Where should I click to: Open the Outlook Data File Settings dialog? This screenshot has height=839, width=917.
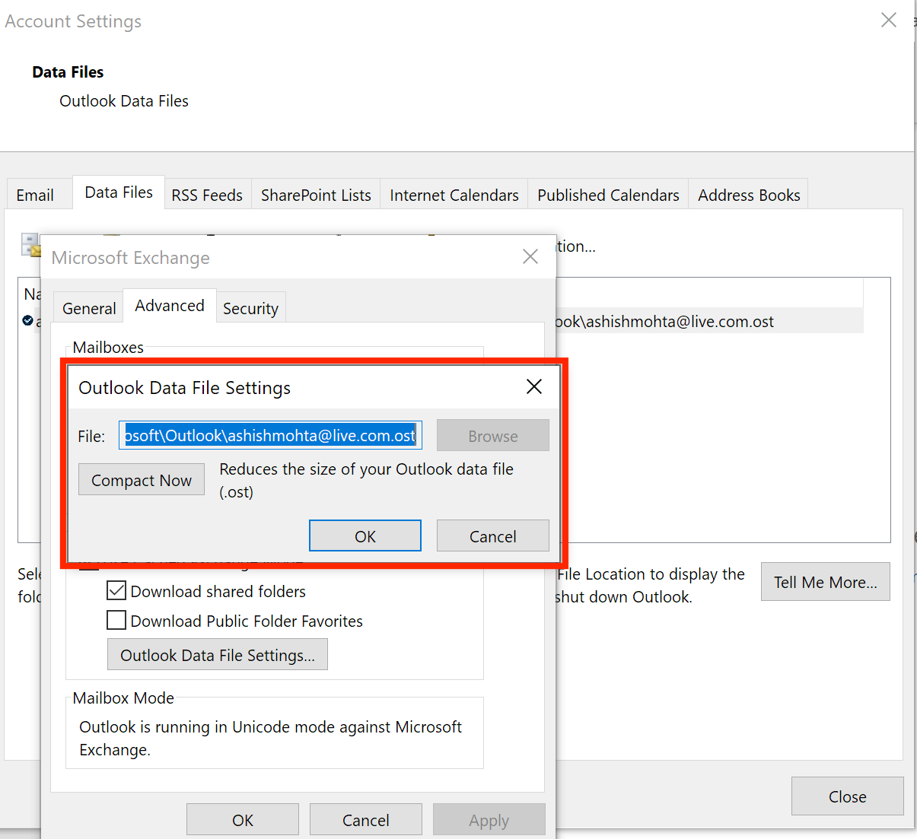pos(217,654)
